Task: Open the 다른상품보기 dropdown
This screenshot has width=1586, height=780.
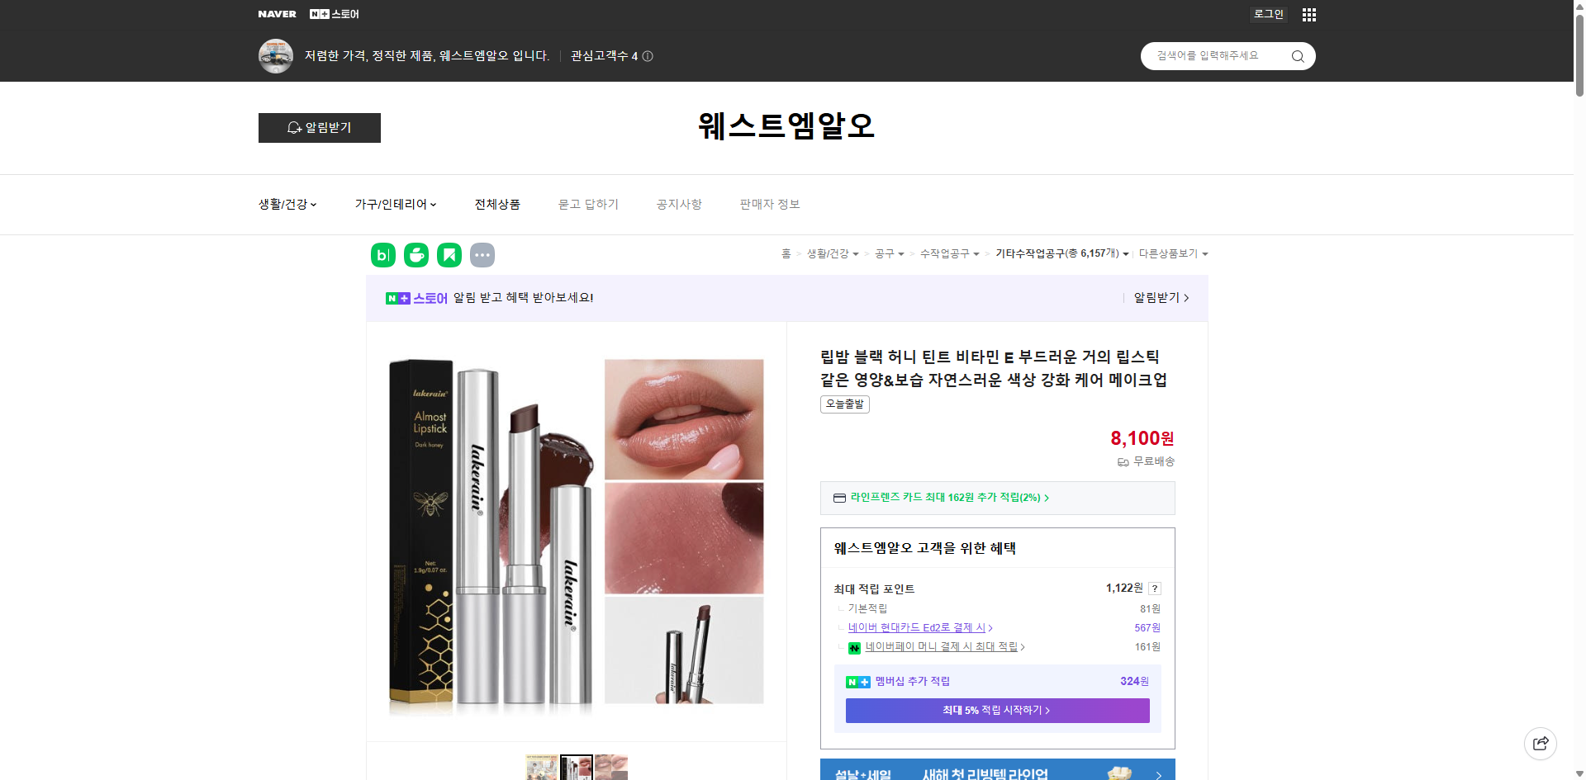Action: point(1173,254)
